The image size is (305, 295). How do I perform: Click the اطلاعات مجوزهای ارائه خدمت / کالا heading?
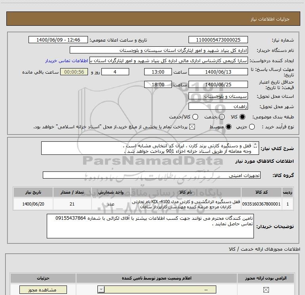coord(265,249)
